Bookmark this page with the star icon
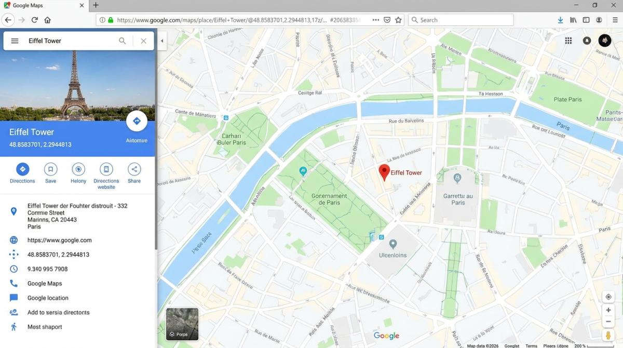The height and width of the screenshot is (348, 623). click(x=398, y=20)
